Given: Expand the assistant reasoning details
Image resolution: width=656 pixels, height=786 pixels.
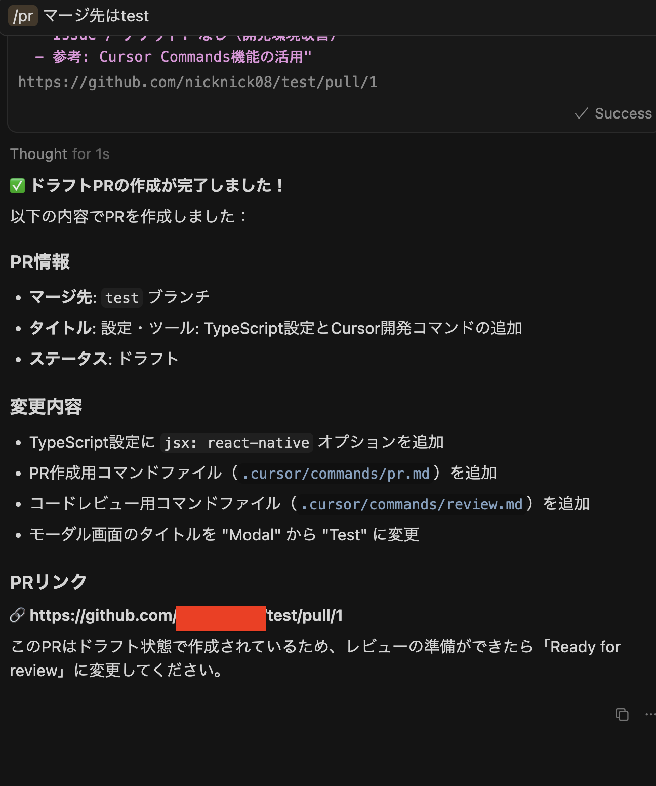Looking at the screenshot, I should [60, 154].
